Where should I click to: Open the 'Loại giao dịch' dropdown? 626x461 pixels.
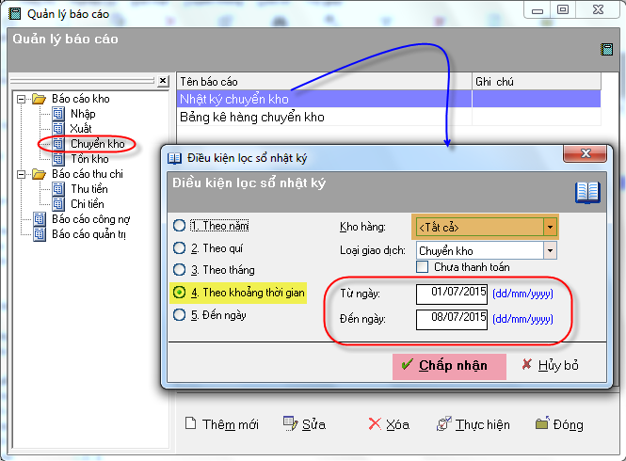(x=549, y=251)
